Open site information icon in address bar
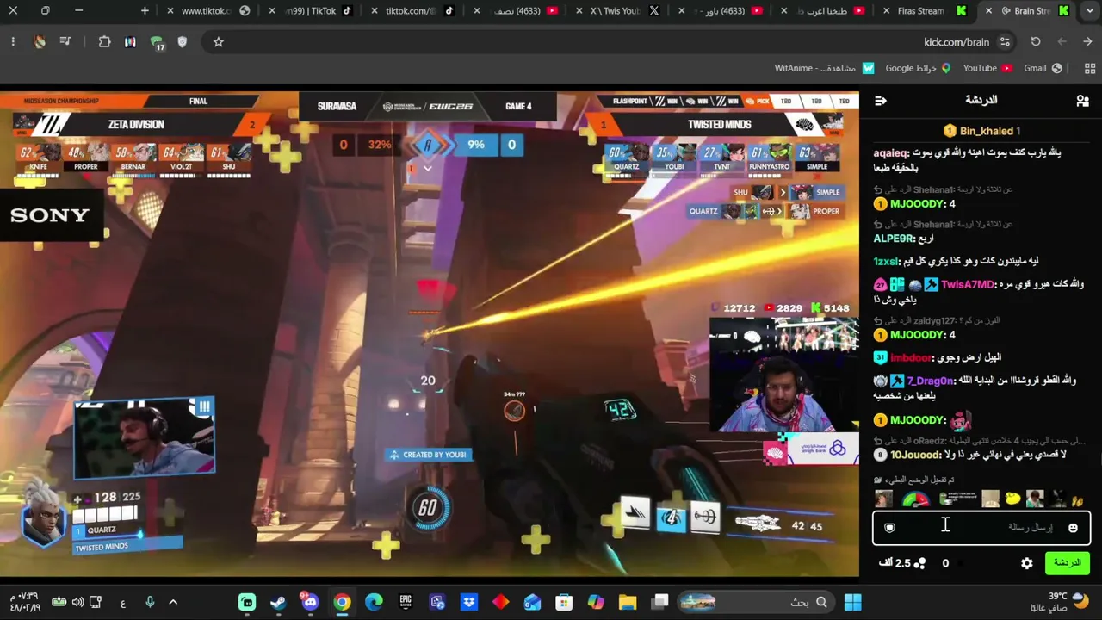 [x=1005, y=41]
